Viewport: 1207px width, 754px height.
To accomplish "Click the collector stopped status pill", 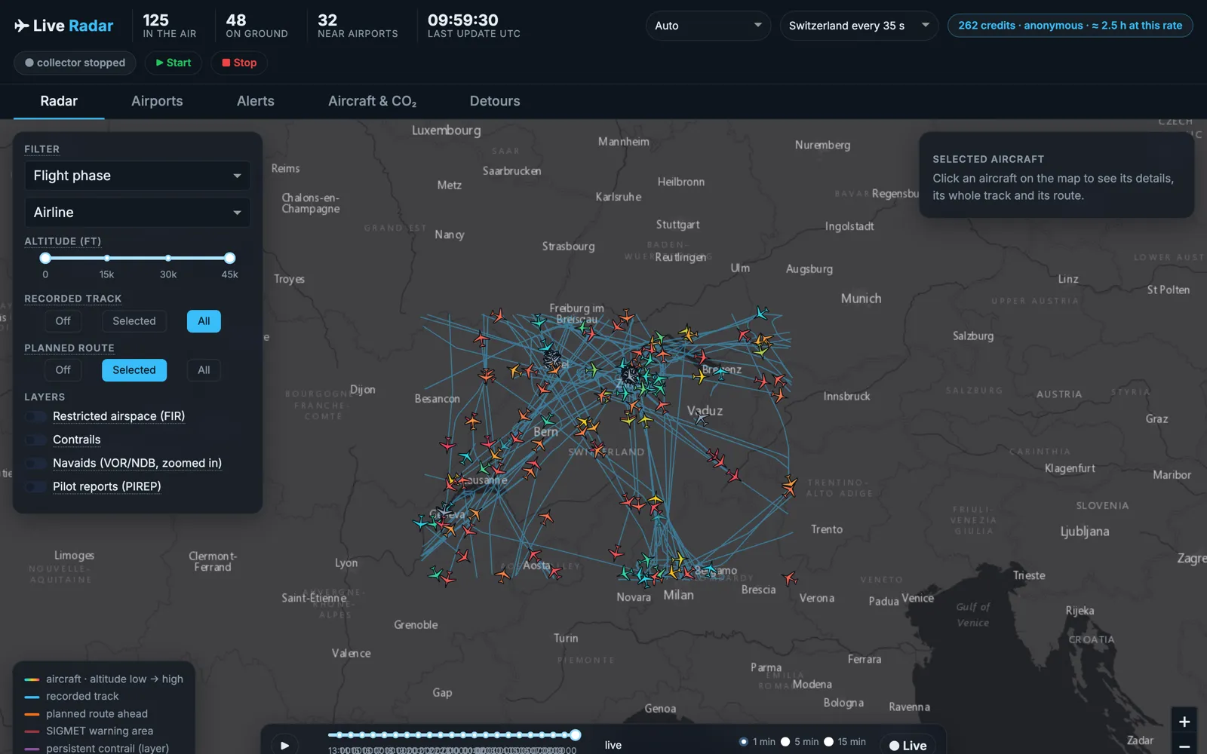I will (75, 63).
